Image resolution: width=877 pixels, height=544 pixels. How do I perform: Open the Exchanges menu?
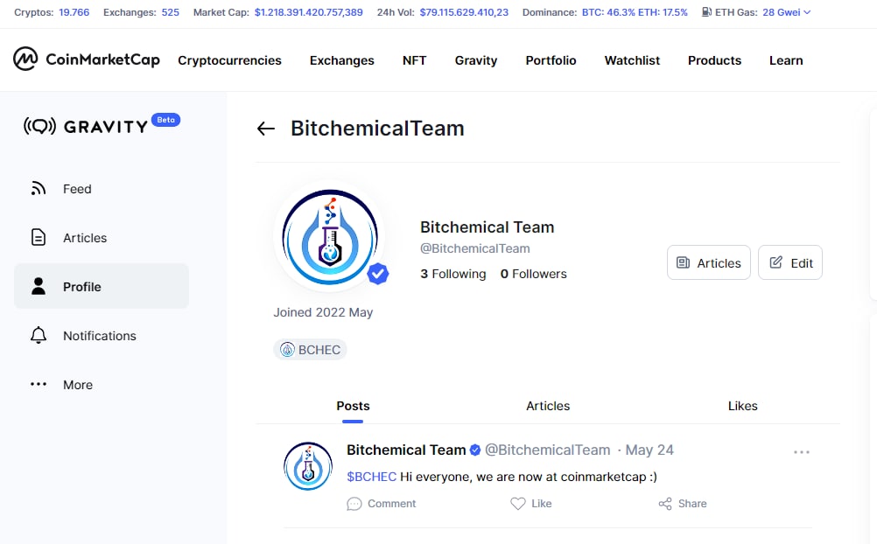pyautogui.click(x=341, y=60)
